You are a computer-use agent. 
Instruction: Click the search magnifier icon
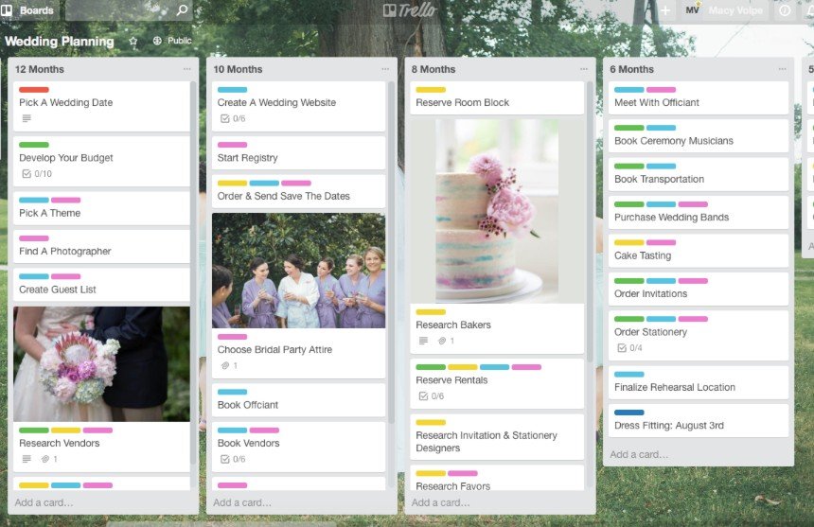[182, 10]
